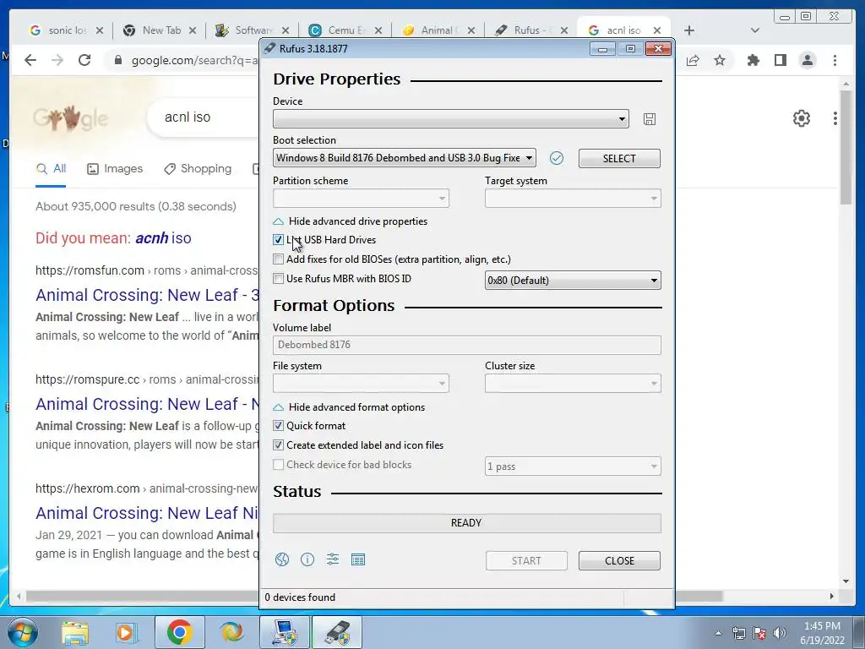
Task: Open Partition scheme dropdown
Action: point(361,199)
